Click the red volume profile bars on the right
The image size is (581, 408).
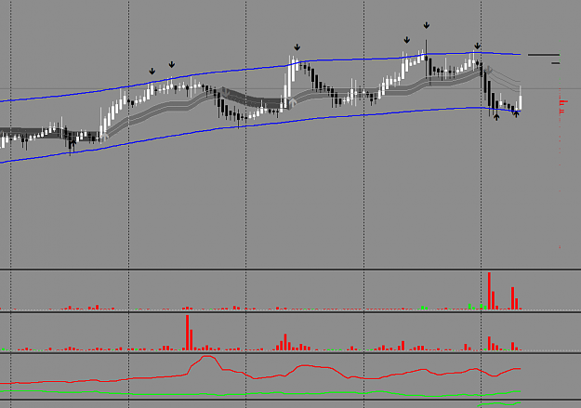point(562,106)
